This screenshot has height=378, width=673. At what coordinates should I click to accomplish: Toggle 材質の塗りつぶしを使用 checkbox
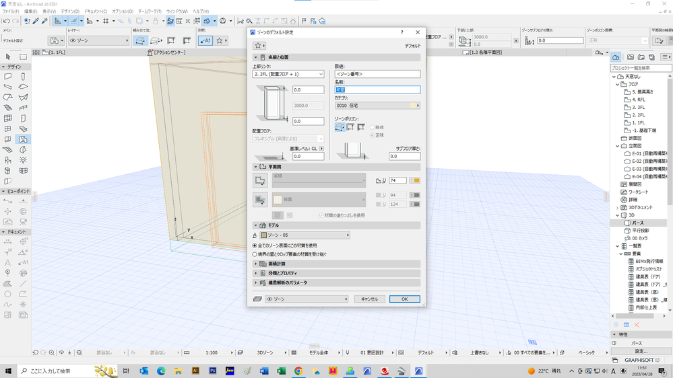pyautogui.click(x=321, y=215)
